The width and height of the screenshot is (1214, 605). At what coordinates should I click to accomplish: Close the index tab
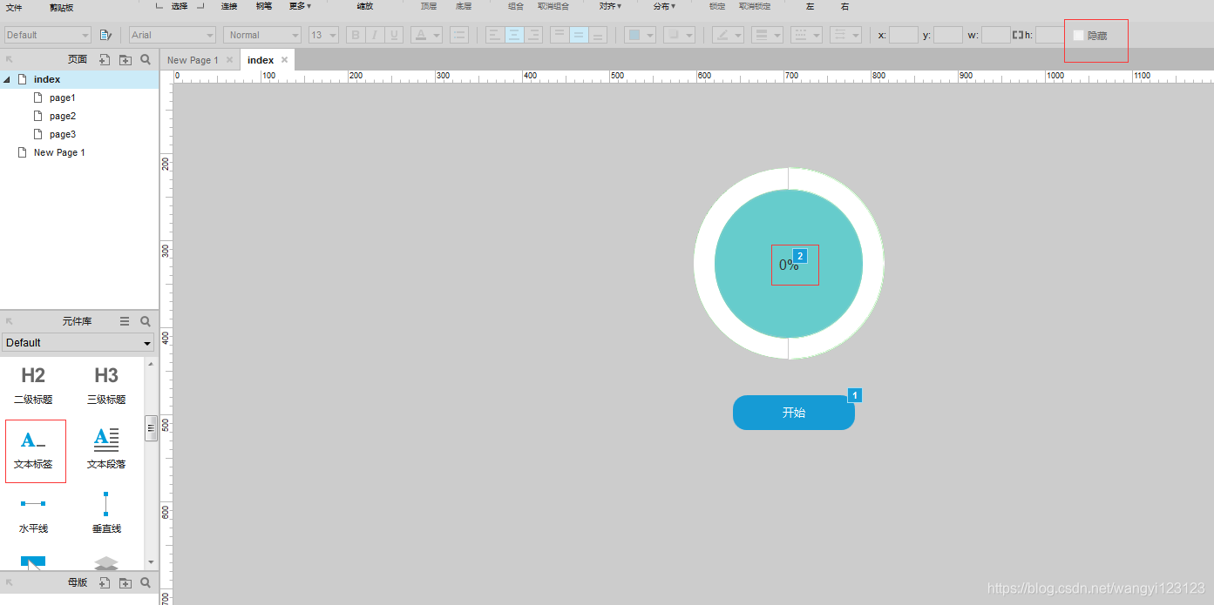[284, 60]
